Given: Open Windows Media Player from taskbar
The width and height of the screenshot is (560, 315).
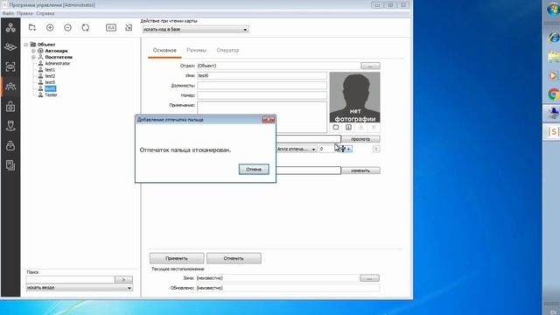Looking at the screenshot, I should click(553, 76).
